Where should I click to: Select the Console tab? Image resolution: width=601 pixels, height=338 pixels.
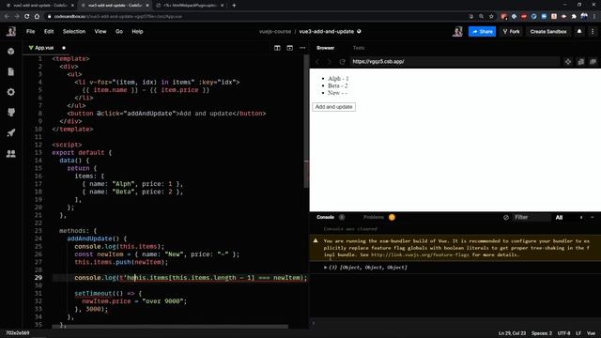point(326,217)
